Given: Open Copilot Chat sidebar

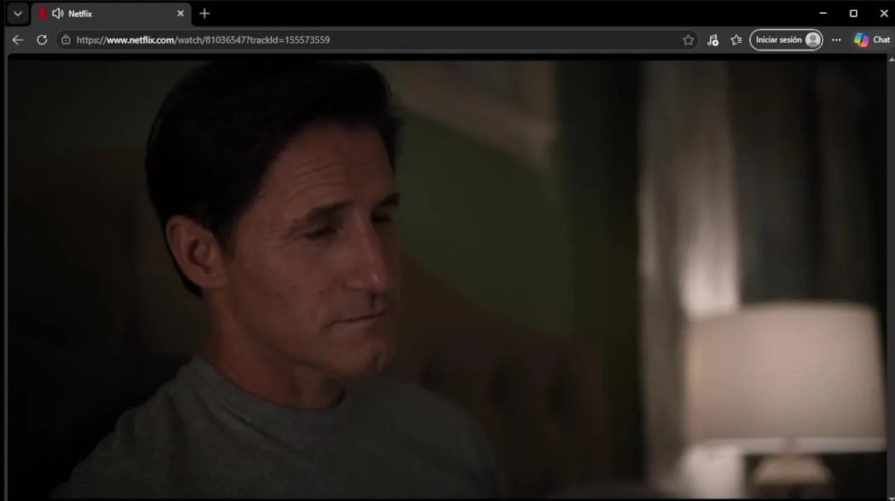Looking at the screenshot, I should pos(872,40).
